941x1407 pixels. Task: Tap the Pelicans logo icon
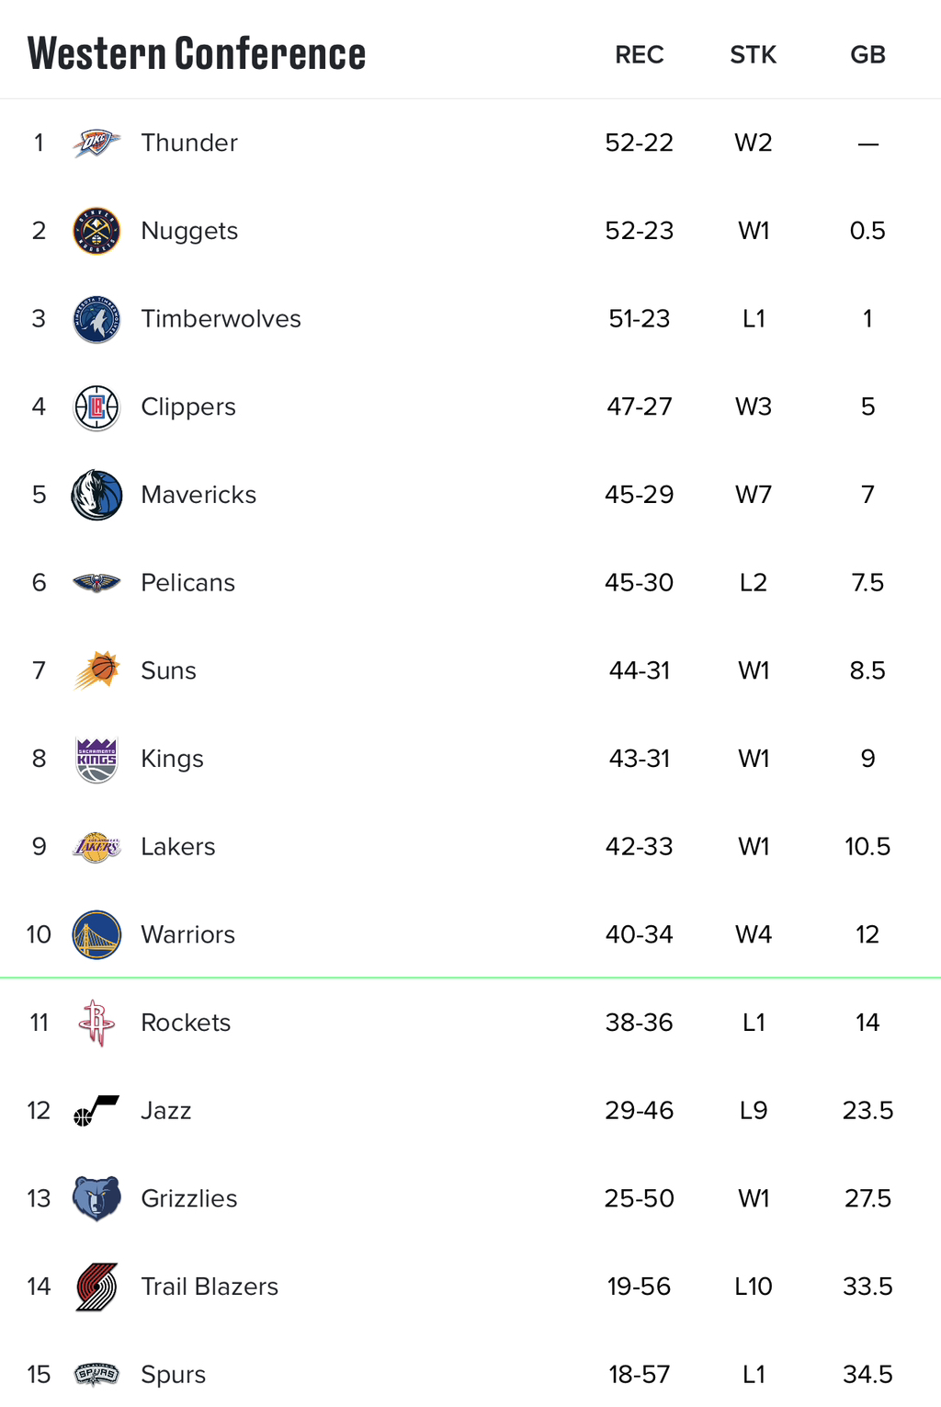pos(96,583)
